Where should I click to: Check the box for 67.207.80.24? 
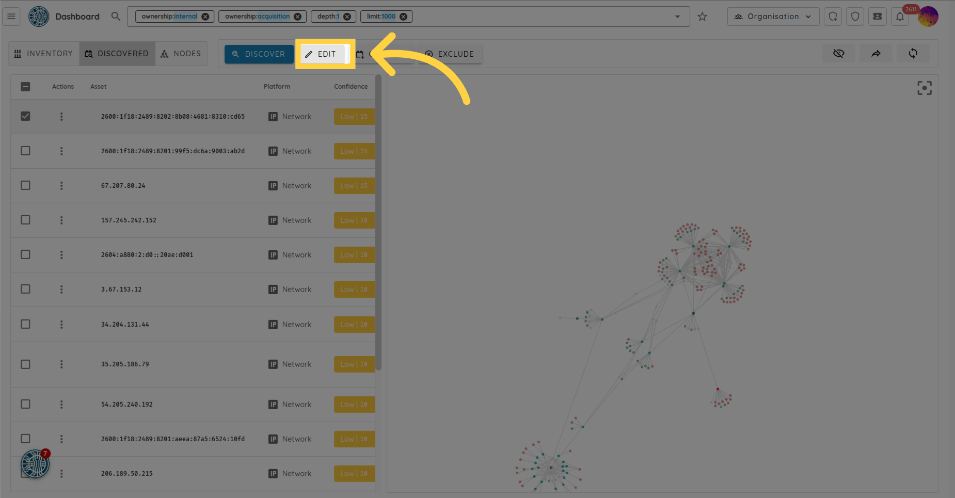click(x=25, y=186)
